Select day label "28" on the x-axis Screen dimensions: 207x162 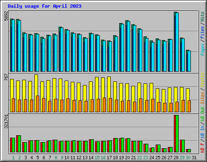tap(176, 158)
